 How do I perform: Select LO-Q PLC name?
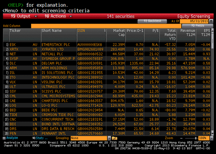click(x=50, y=105)
